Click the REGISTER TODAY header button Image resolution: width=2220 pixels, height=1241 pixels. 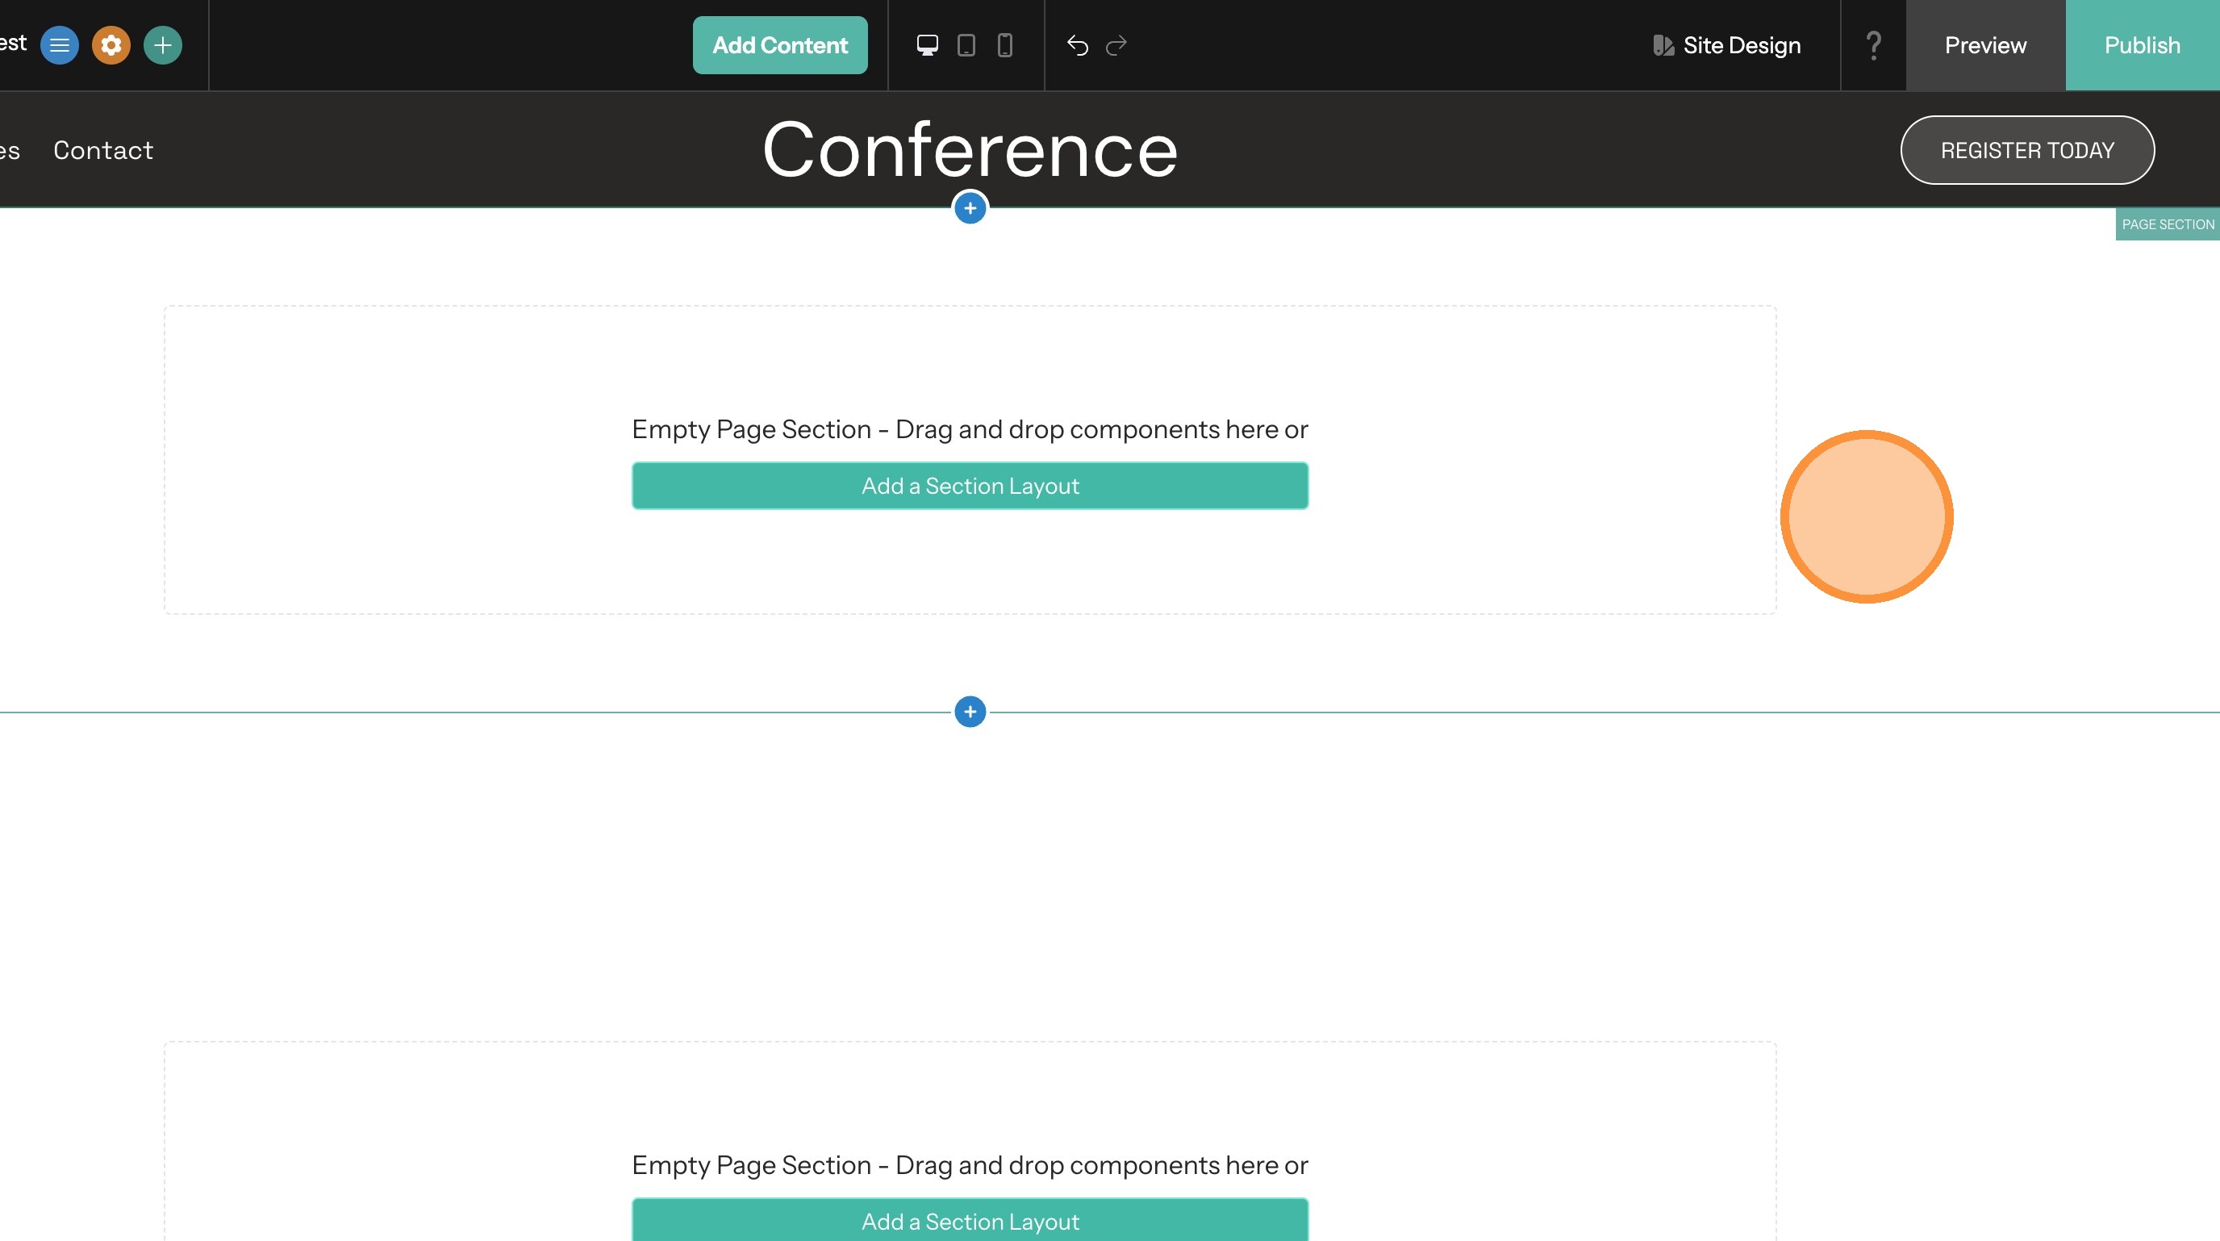(2027, 150)
